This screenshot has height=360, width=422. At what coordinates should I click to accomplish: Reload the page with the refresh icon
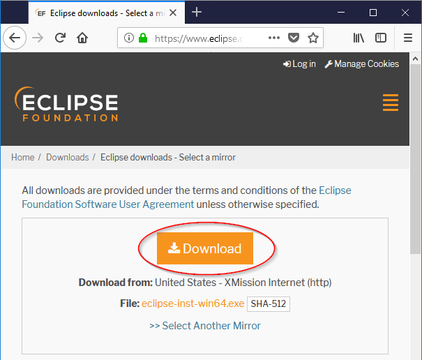click(x=61, y=38)
